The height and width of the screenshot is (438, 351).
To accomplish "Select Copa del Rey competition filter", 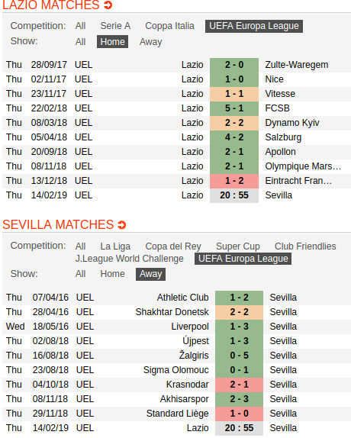I will [x=173, y=246].
